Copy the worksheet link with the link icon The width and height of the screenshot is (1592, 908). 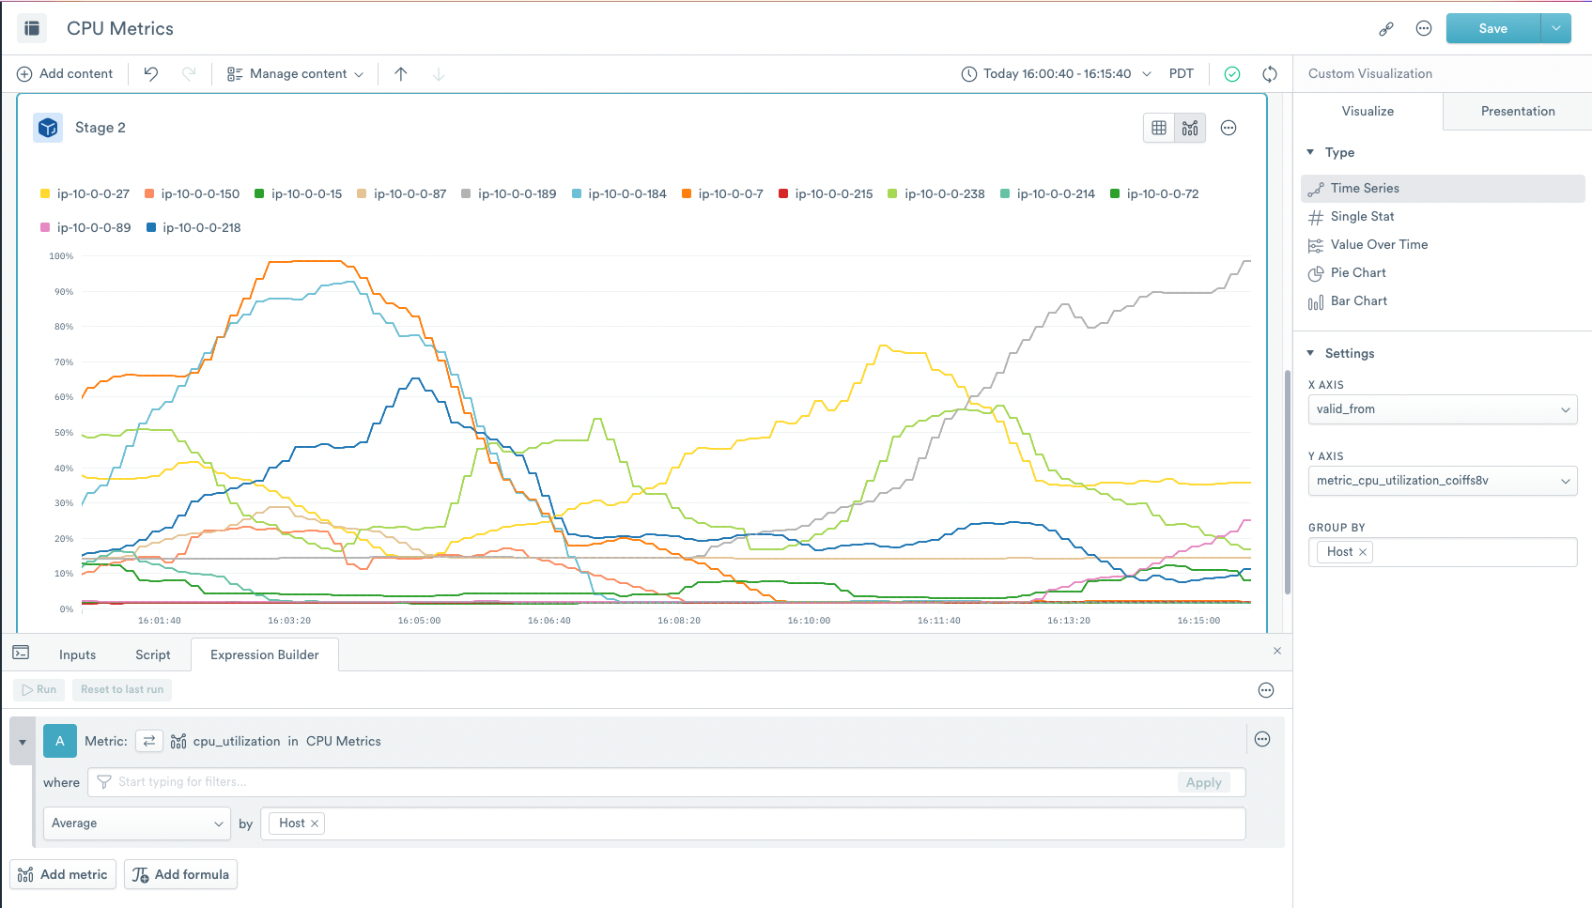point(1386,28)
